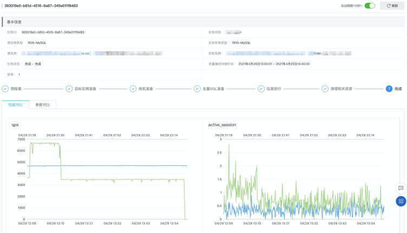This screenshot has width=407, height=233.
Task: Switch to the 参数对比 tab
Action: click(x=43, y=105)
